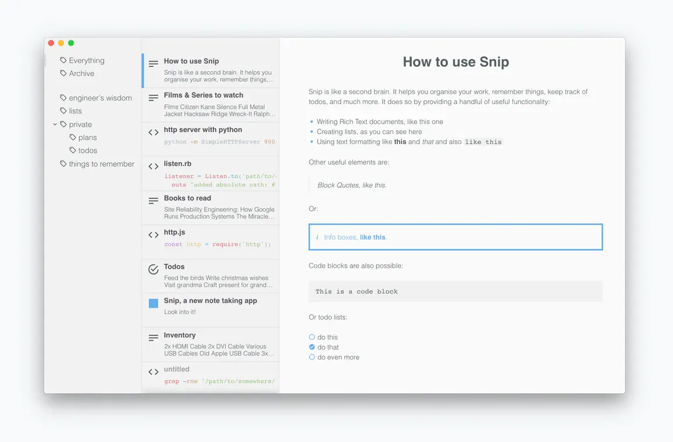Viewport: 673px width, 442px height.
Task: Click the text icon on Books to read
Action: point(153,201)
